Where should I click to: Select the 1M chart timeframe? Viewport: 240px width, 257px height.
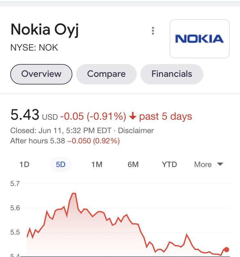[97, 165]
